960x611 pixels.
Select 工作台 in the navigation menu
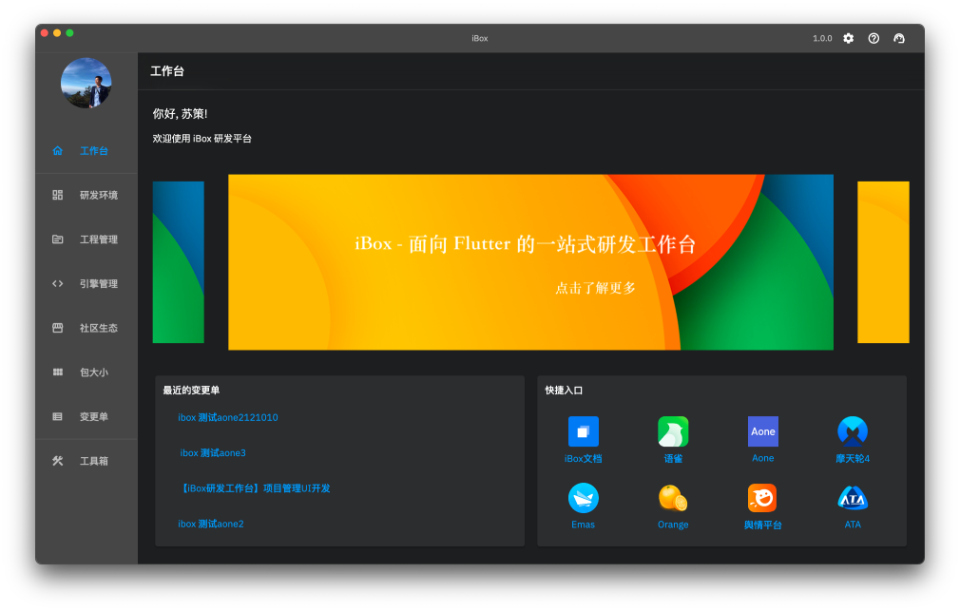[92, 150]
